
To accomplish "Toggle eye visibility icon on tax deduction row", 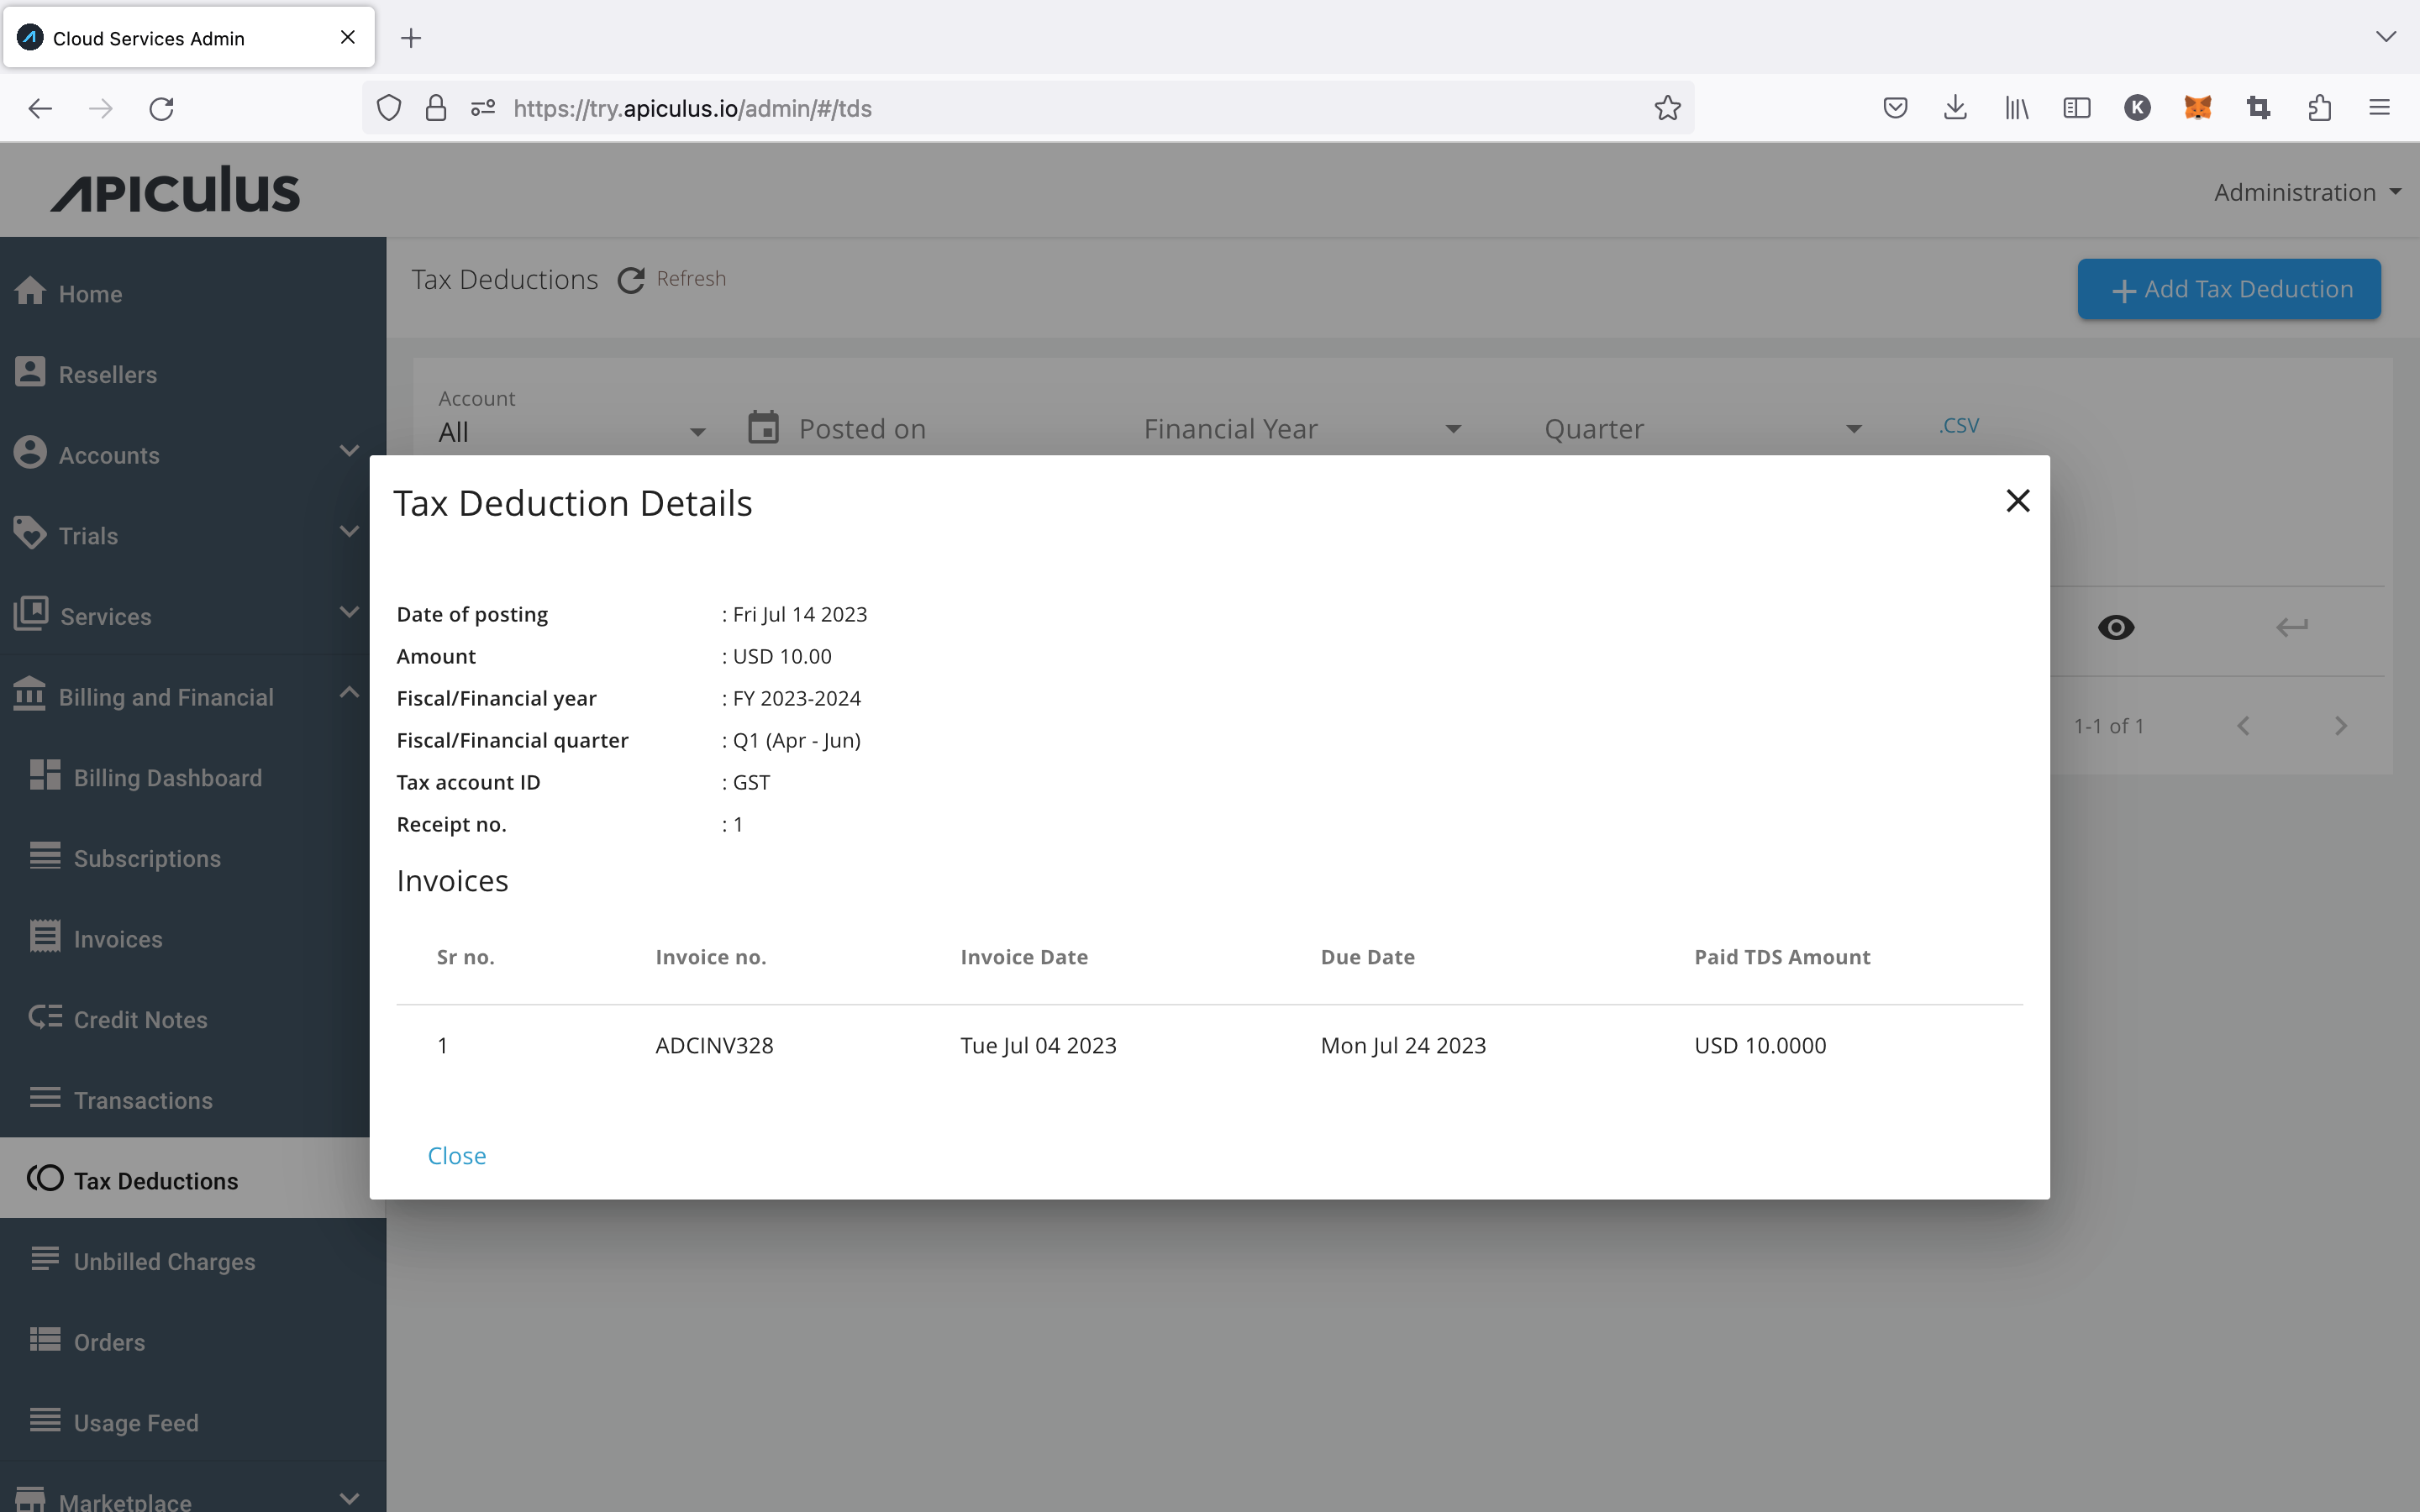I will [x=2117, y=627].
